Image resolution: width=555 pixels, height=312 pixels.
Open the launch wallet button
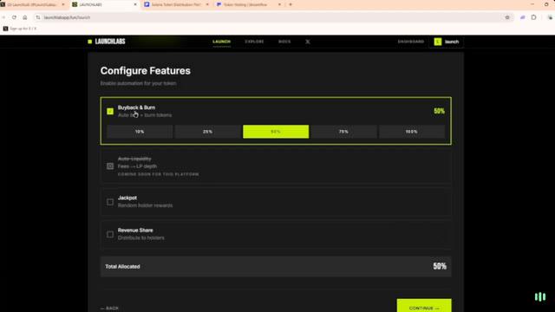tap(447, 42)
